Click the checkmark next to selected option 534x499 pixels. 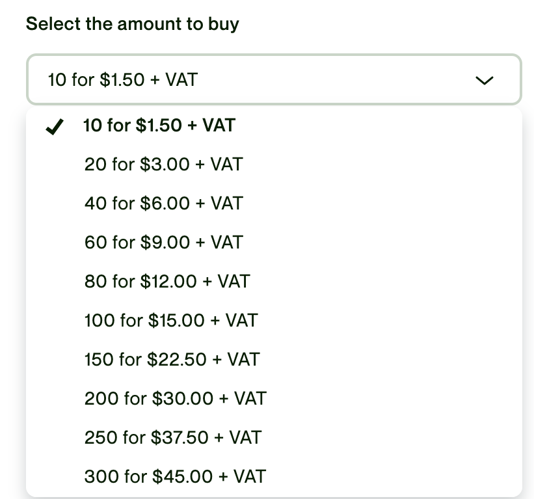click(55, 127)
